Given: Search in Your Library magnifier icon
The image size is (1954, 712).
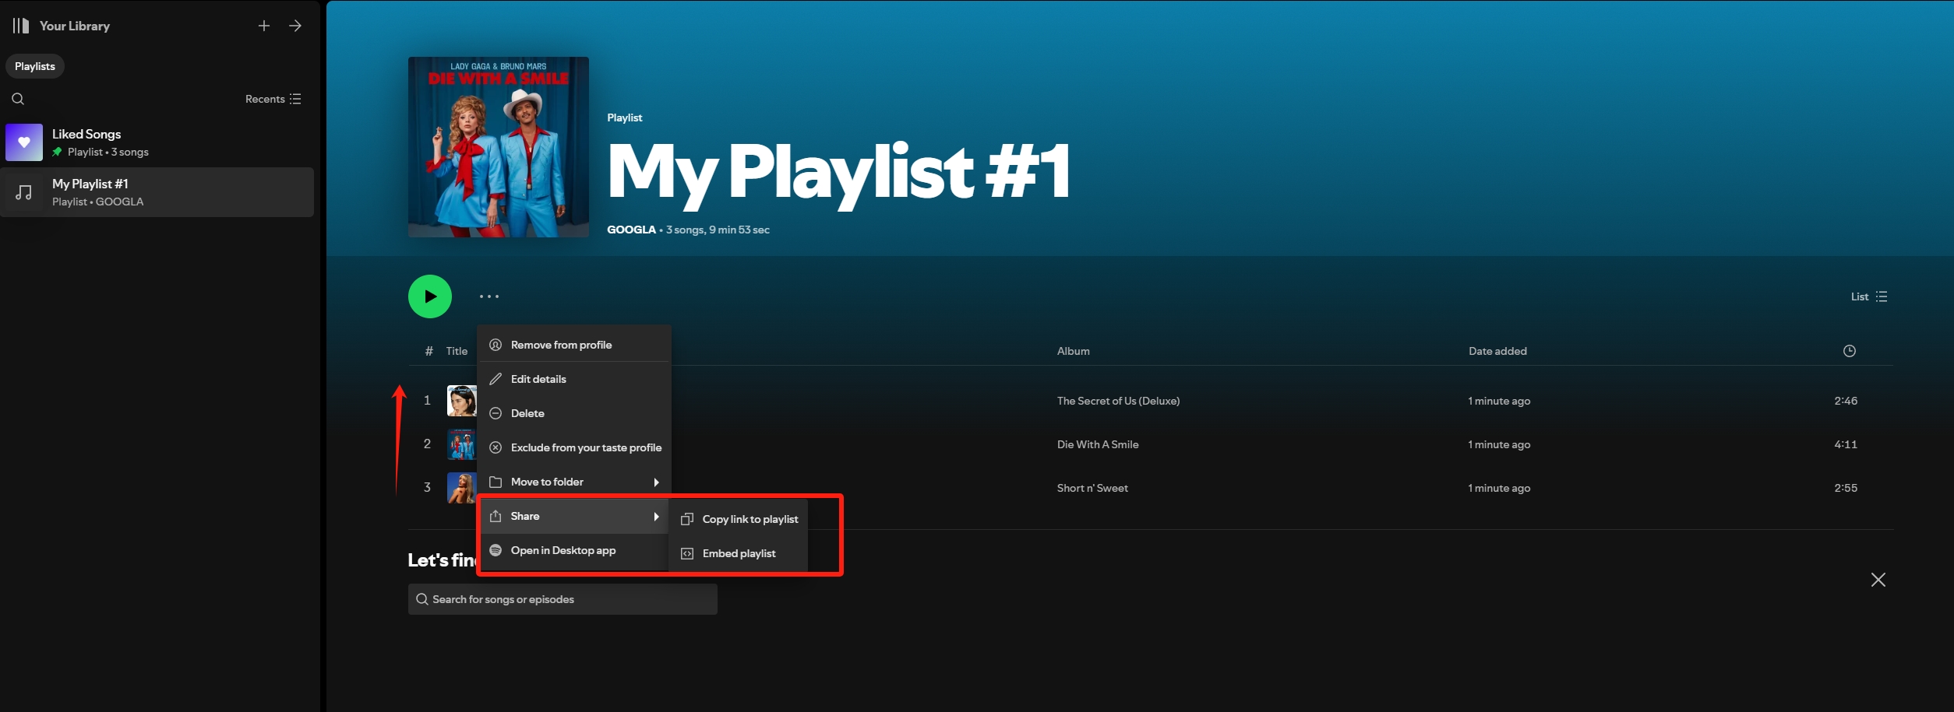Looking at the screenshot, I should point(18,99).
